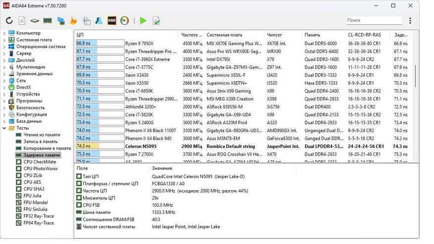Image resolution: width=434 pixels, height=244 pixels.
Task: Click the memory module toolbar icon
Action: (48, 20)
